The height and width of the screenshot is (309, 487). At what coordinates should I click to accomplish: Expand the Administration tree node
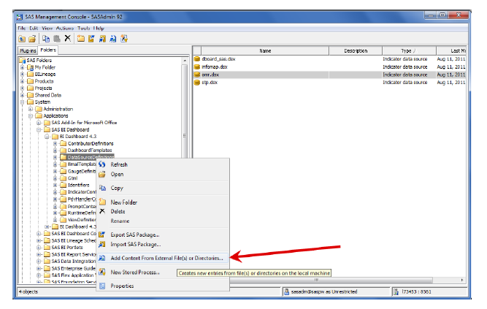31,109
